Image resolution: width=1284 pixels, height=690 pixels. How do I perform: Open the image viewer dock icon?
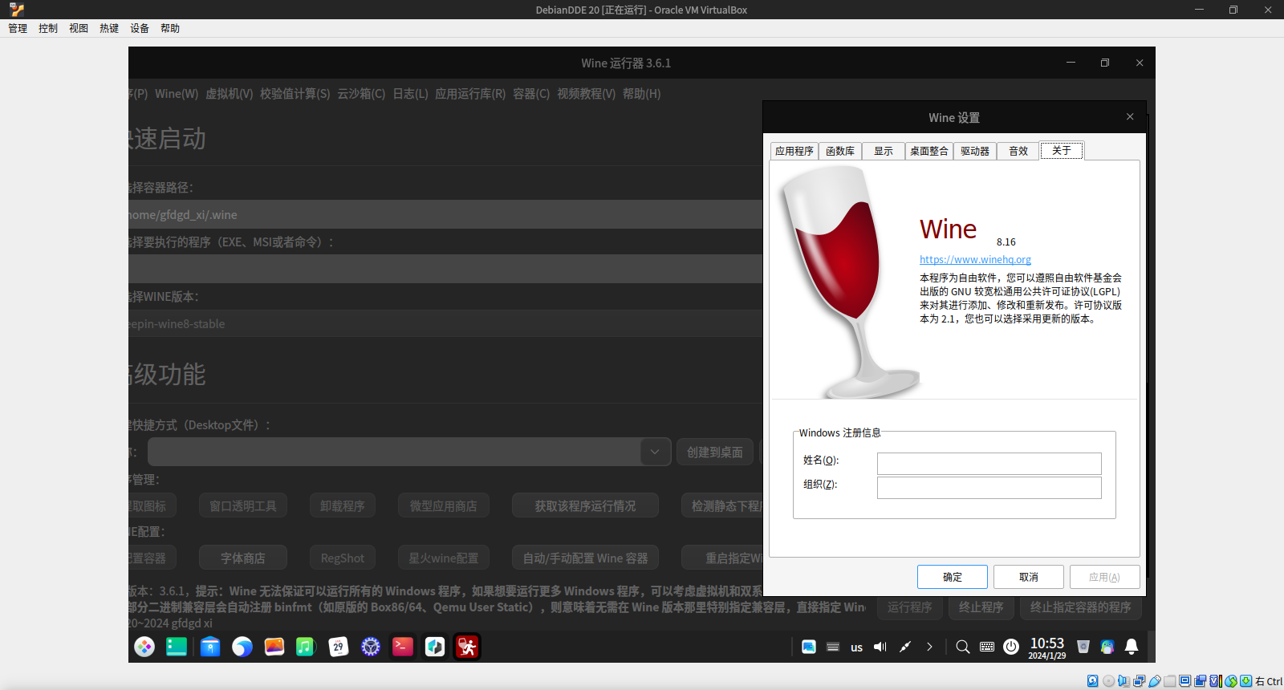point(274,647)
